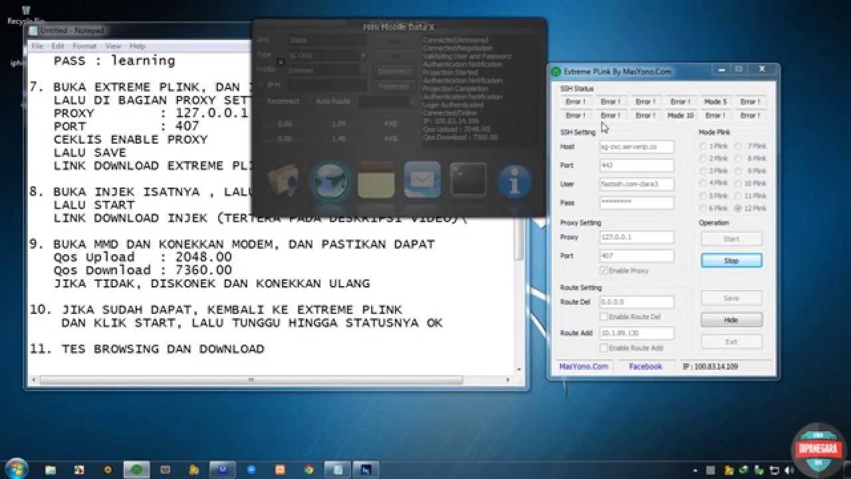Click the Extreme PLink title bar app icon
This screenshot has height=479, width=851.
[x=556, y=71]
